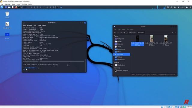192x108 pixels.
Task: Open the VirtualBox File menu
Action: 2,4
